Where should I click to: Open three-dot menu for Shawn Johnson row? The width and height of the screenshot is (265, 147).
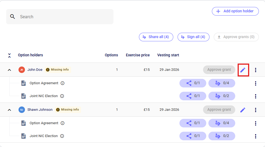255,110
